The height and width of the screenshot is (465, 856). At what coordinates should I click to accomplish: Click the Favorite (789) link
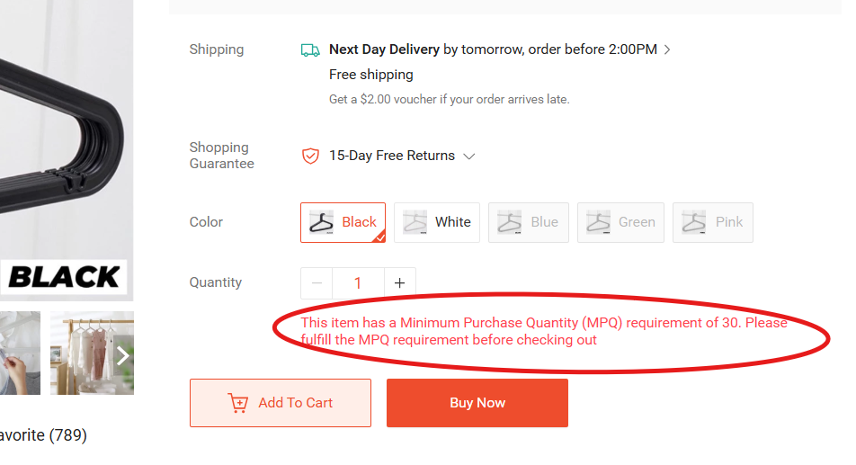tap(43, 435)
